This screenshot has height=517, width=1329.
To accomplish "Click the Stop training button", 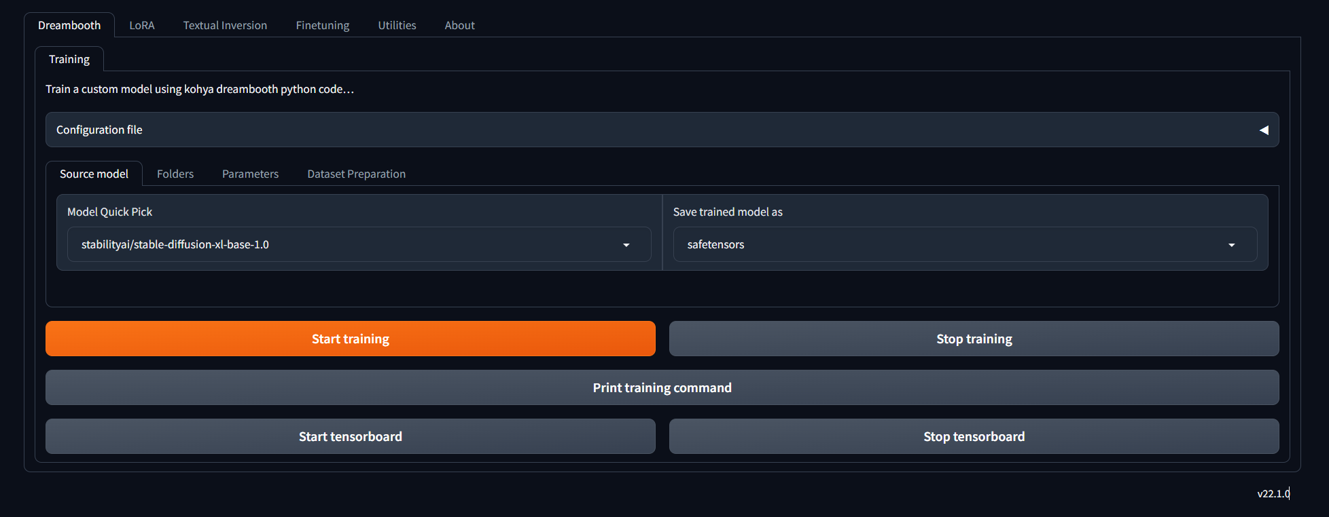I will pos(974,339).
